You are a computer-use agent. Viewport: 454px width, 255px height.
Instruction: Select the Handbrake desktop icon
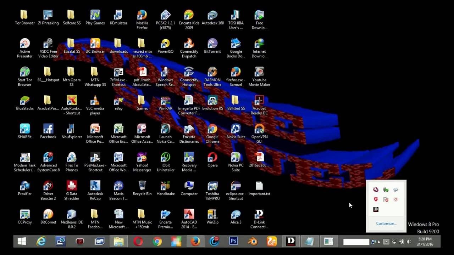tap(166, 188)
